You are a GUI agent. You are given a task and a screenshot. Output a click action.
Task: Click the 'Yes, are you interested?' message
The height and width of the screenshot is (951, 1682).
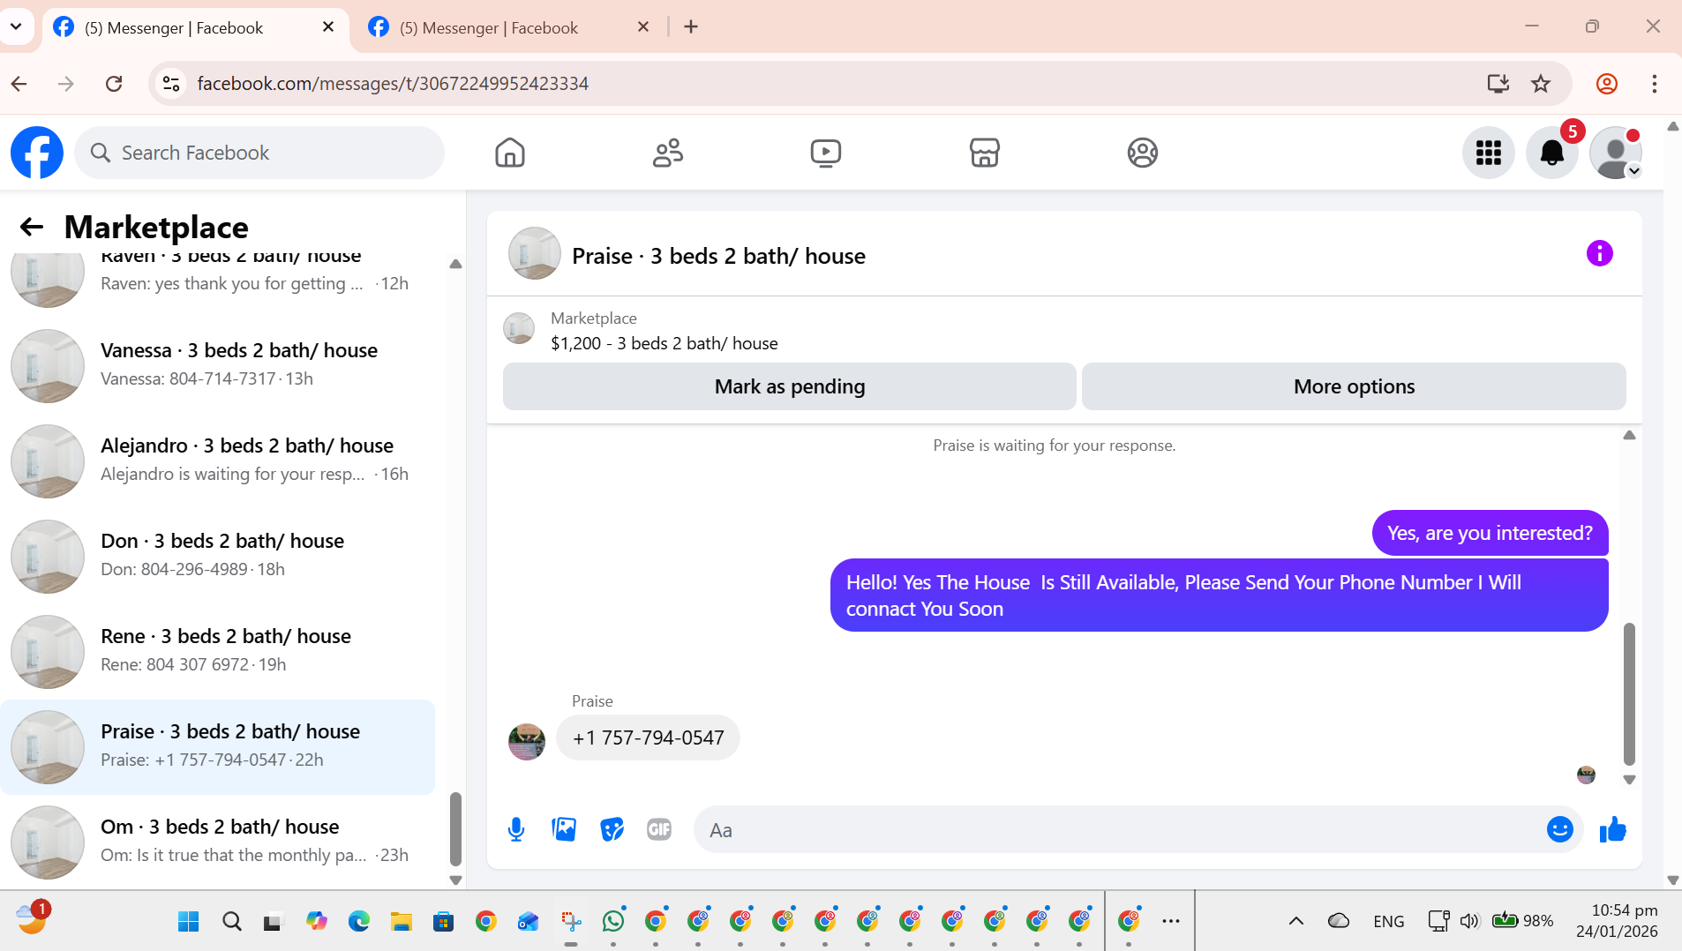[x=1490, y=533]
